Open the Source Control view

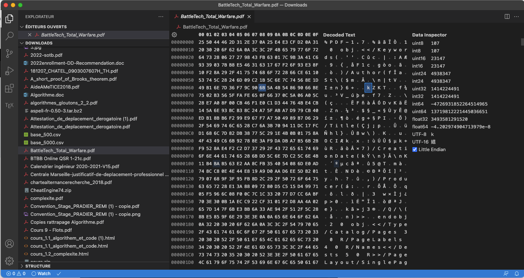click(9, 54)
